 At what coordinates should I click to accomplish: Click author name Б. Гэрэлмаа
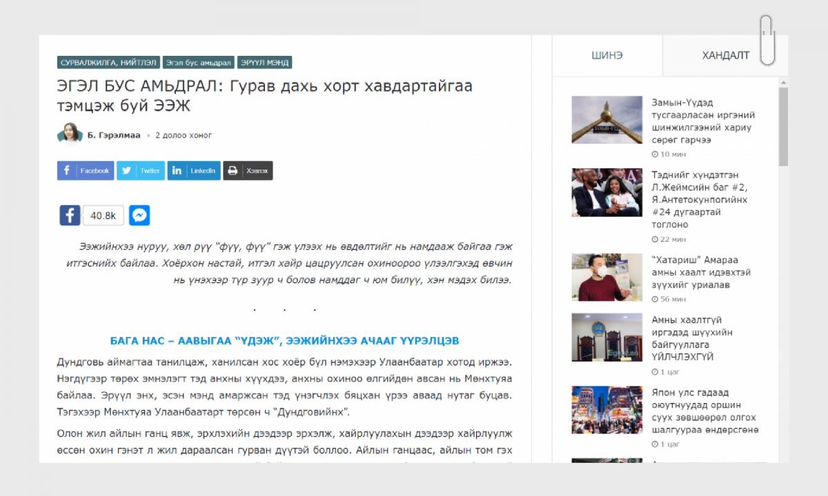click(x=114, y=136)
